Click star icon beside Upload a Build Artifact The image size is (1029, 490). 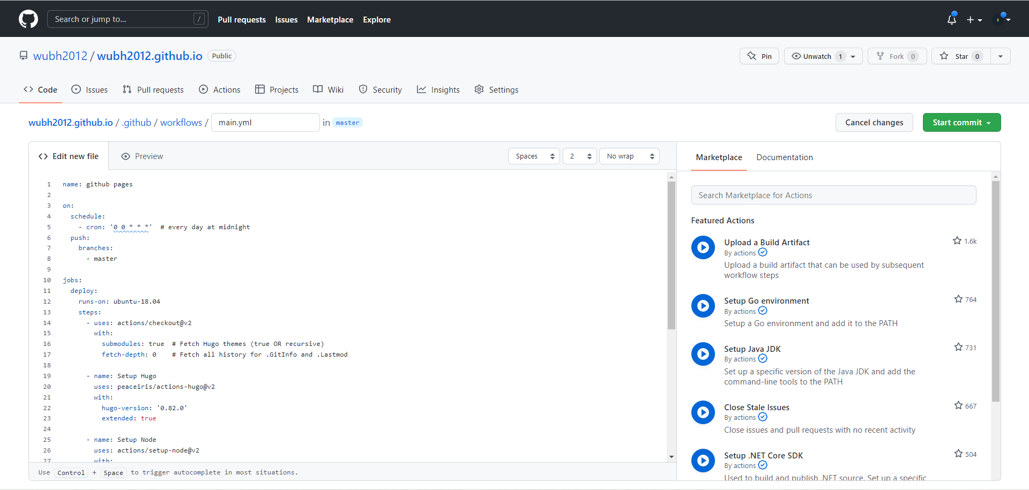pyautogui.click(x=957, y=241)
